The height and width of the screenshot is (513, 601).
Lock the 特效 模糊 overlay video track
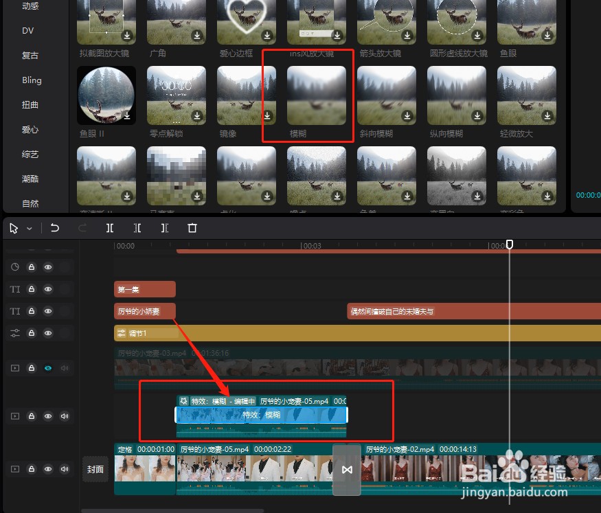pyautogui.click(x=32, y=416)
